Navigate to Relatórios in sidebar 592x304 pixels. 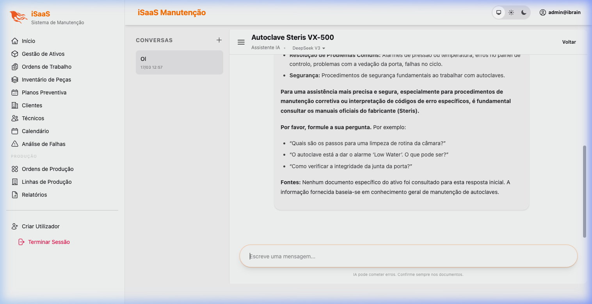tap(34, 195)
